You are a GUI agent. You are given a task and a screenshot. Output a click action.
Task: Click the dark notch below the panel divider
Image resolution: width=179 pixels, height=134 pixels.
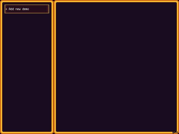[54, 133]
